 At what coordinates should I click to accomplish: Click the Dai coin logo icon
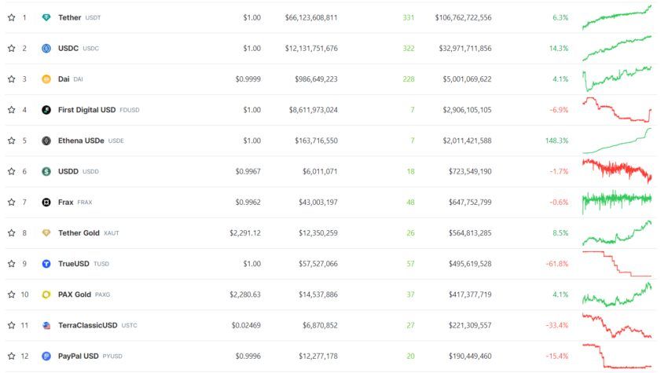pos(46,79)
